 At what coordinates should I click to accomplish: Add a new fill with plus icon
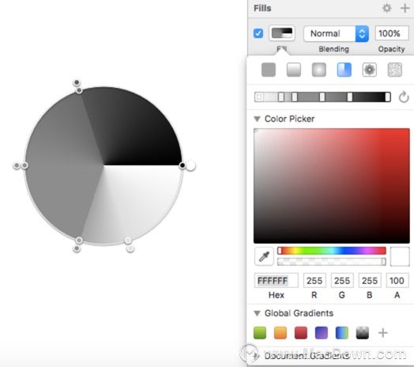tap(405, 8)
